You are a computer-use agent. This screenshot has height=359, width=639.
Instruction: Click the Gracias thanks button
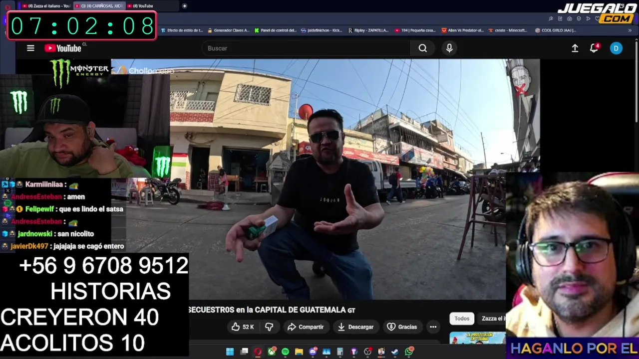pos(402,327)
